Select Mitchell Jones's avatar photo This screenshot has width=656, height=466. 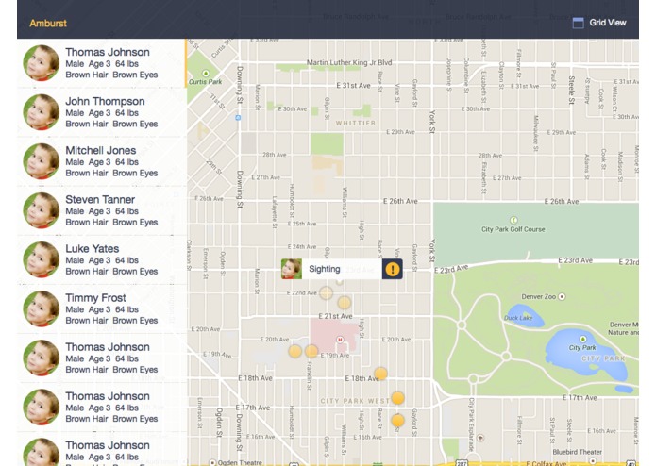click(41, 161)
